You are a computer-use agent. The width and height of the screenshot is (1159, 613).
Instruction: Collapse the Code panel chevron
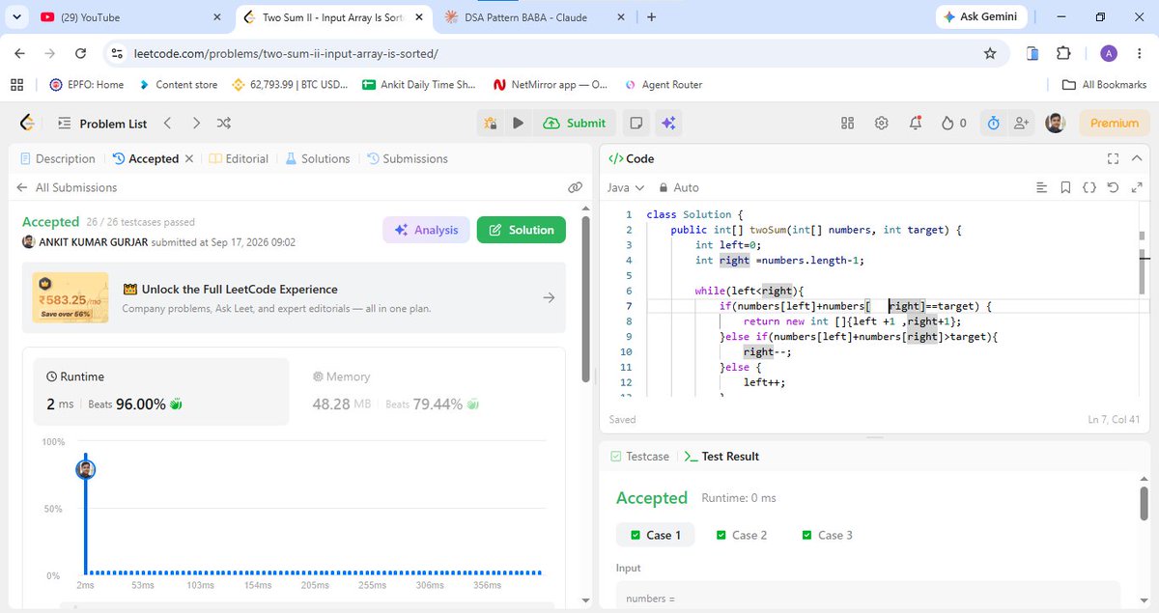pos(1137,158)
